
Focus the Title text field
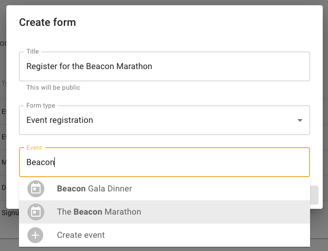click(164, 66)
